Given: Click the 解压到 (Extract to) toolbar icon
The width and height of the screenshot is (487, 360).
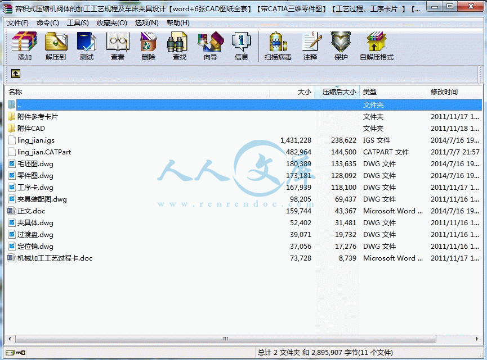Looking at the screenshot, I should tap(56, 42).
